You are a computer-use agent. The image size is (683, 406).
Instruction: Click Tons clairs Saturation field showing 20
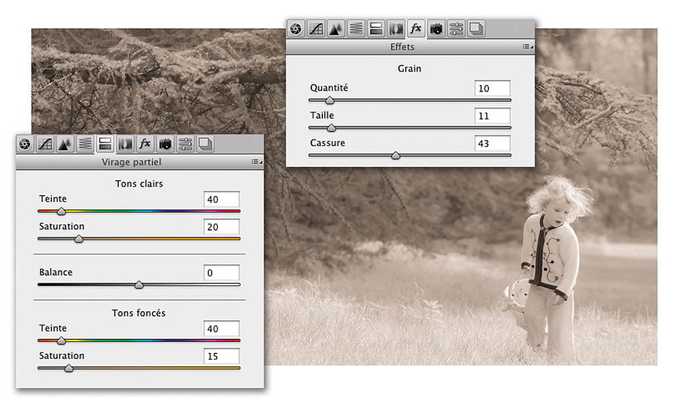221,227
